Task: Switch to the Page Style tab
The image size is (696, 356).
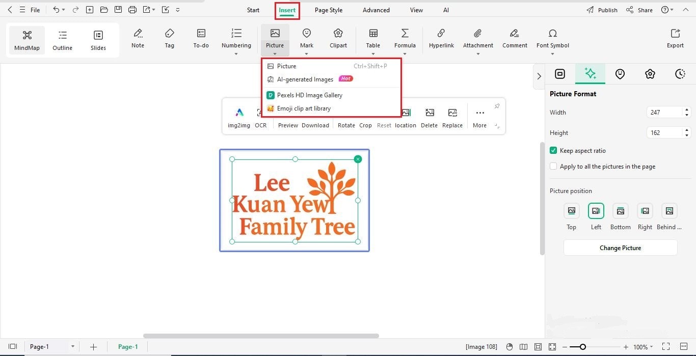Action: point(329,10)
